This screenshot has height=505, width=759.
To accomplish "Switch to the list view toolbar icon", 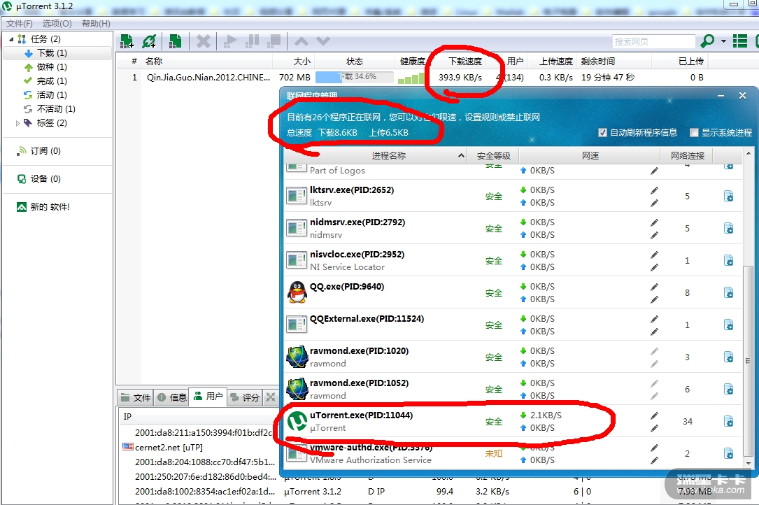I will point(740,41).
